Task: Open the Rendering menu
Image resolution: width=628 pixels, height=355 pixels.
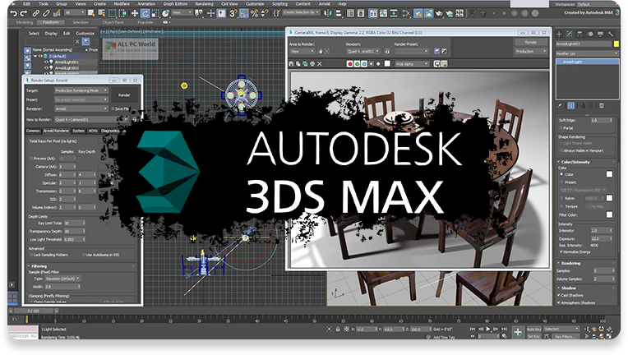Action: (x=204, y=3)
